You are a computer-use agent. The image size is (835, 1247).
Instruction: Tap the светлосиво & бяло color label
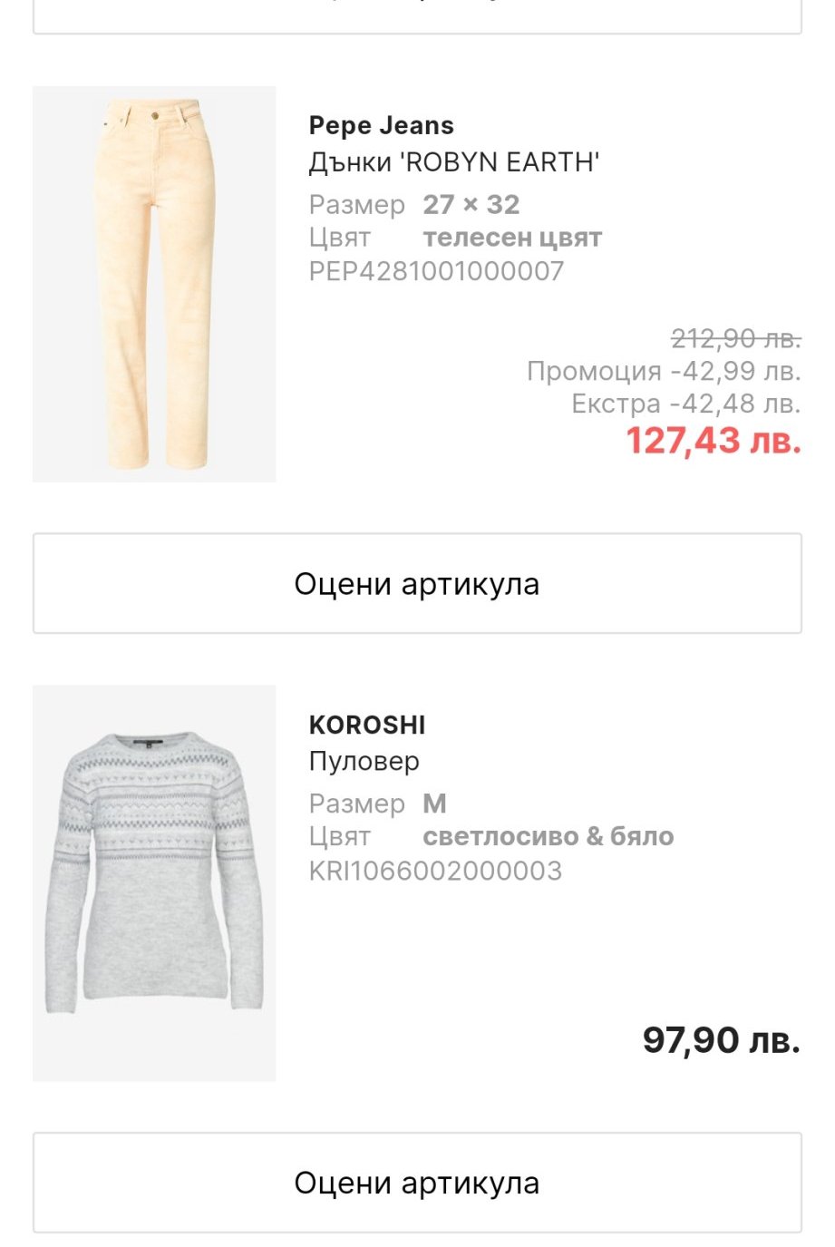coord(548,836)
